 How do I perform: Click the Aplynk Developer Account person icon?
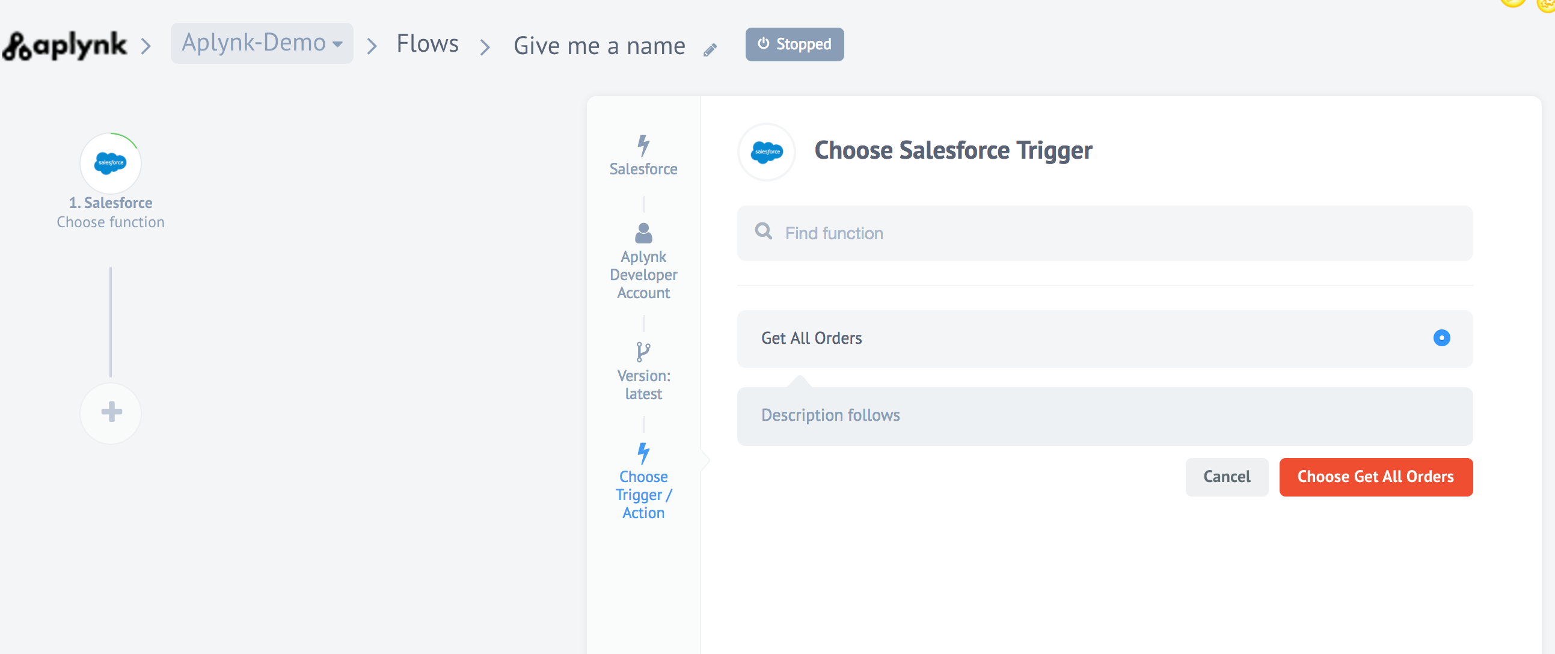[x=643, y=233]
